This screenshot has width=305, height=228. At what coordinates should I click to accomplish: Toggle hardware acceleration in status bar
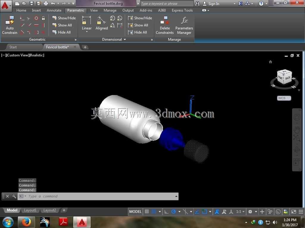pos(278,211)
